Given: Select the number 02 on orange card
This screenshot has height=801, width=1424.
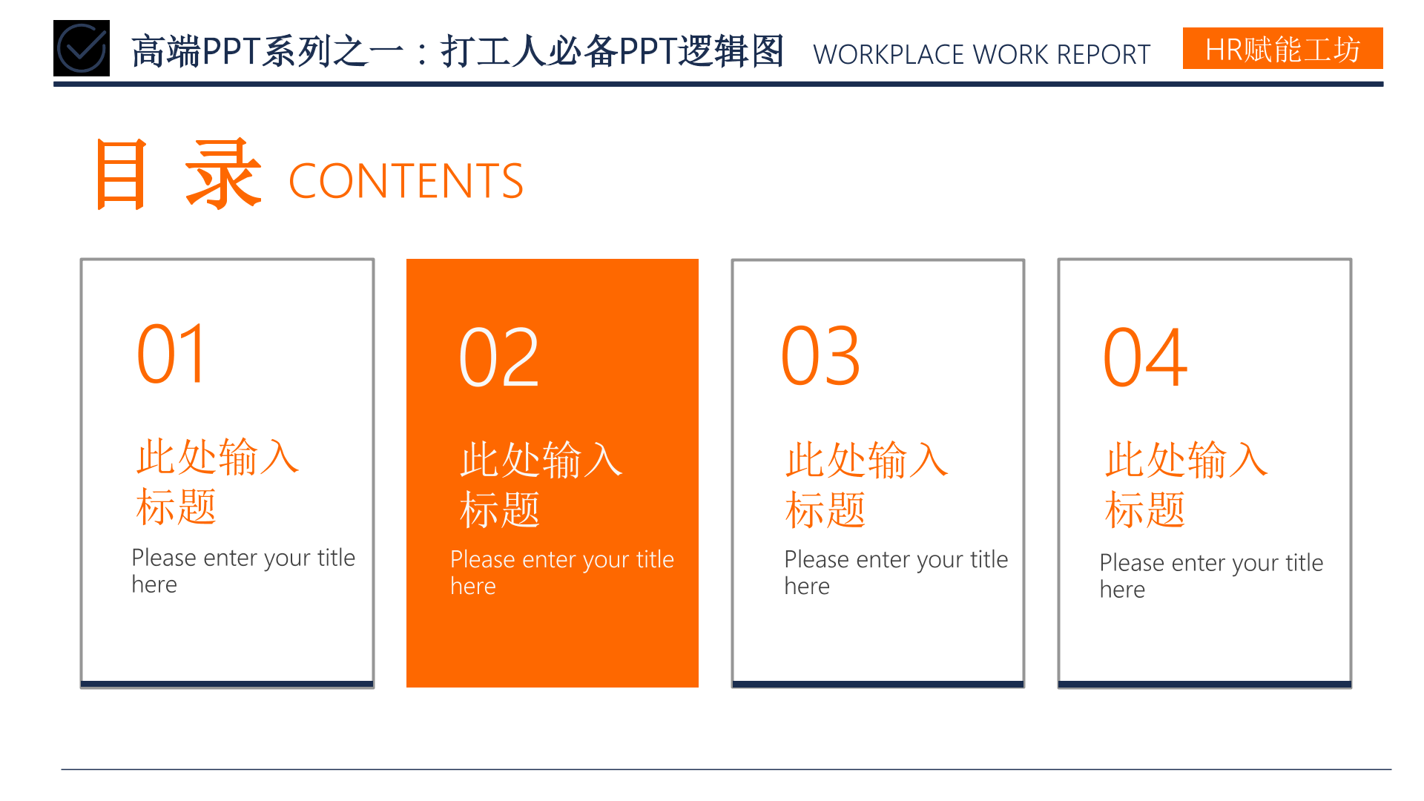Looking at the screenshot, I should (498, 358).
